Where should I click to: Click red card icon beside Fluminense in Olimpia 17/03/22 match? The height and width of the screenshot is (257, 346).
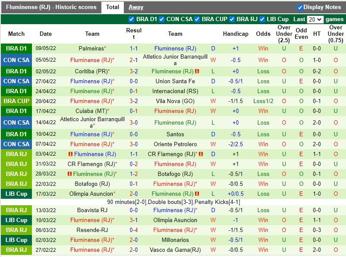[x=197, y=194]
